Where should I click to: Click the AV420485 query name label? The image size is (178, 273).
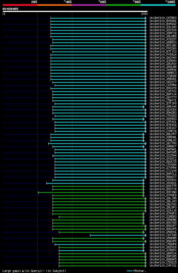pyautogui.click(x=11, y=9)
